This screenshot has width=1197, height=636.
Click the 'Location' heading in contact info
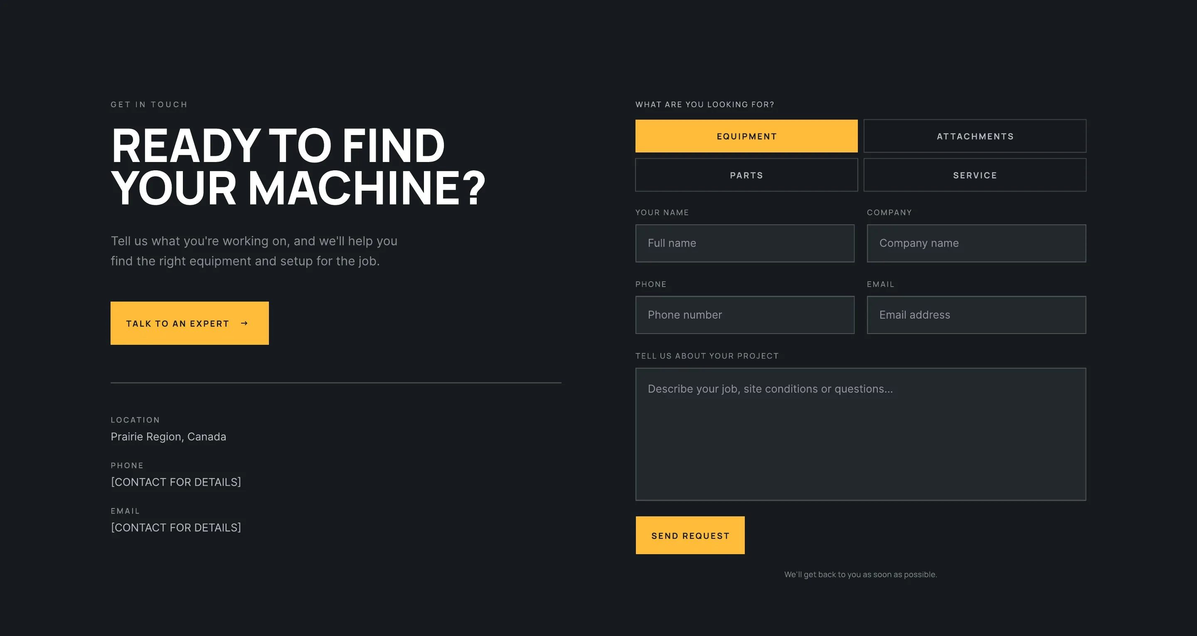[135, 420]
